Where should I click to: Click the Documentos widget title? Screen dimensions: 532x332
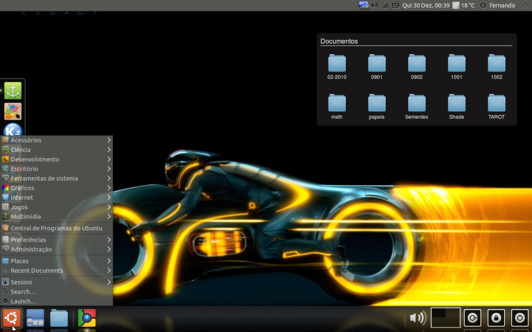click(339, 41)
